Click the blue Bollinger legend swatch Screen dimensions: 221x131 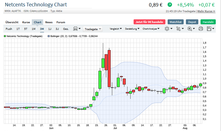49,36
